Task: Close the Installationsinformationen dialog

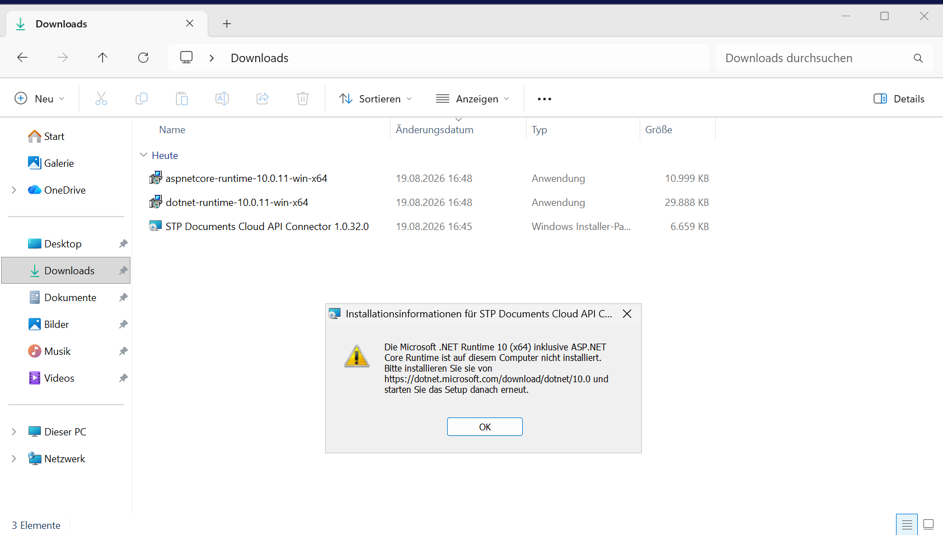Action: coord(627,314)
